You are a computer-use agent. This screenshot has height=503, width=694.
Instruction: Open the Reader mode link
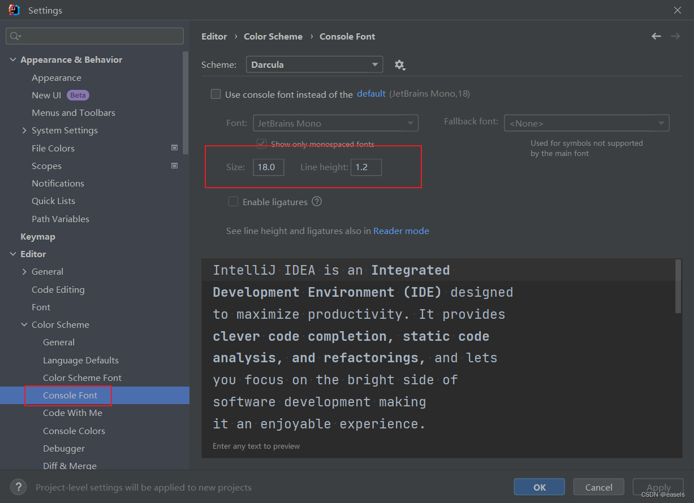(x=401, y=231)
